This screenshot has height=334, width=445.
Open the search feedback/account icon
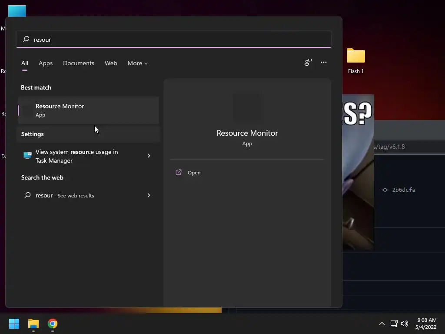tap(308, 62)
